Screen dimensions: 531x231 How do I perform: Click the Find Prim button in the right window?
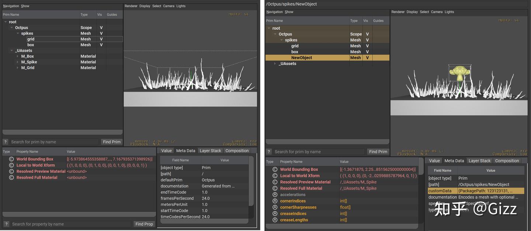378,152
